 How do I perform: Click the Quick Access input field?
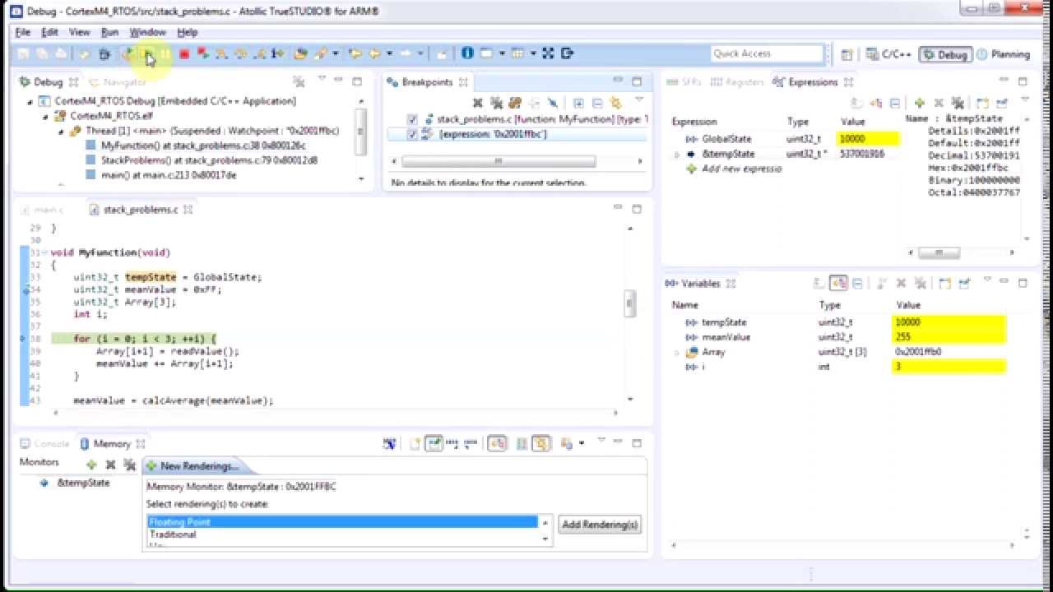(x=767, y=53)
